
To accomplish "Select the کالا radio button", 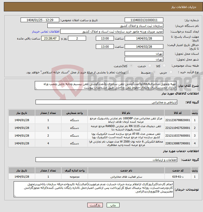I will (164, 66).
